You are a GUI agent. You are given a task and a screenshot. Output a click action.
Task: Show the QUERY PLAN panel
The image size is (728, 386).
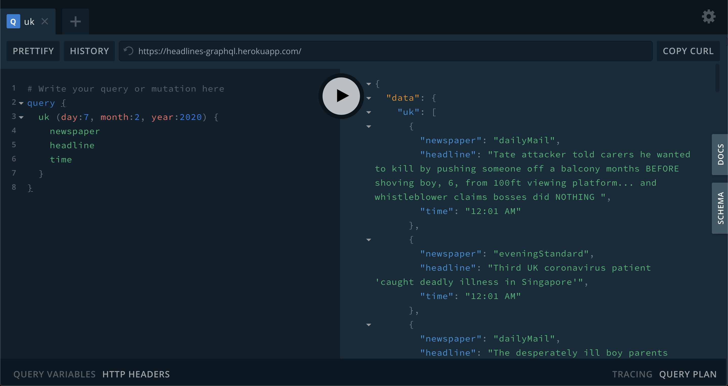coord(688,374)
